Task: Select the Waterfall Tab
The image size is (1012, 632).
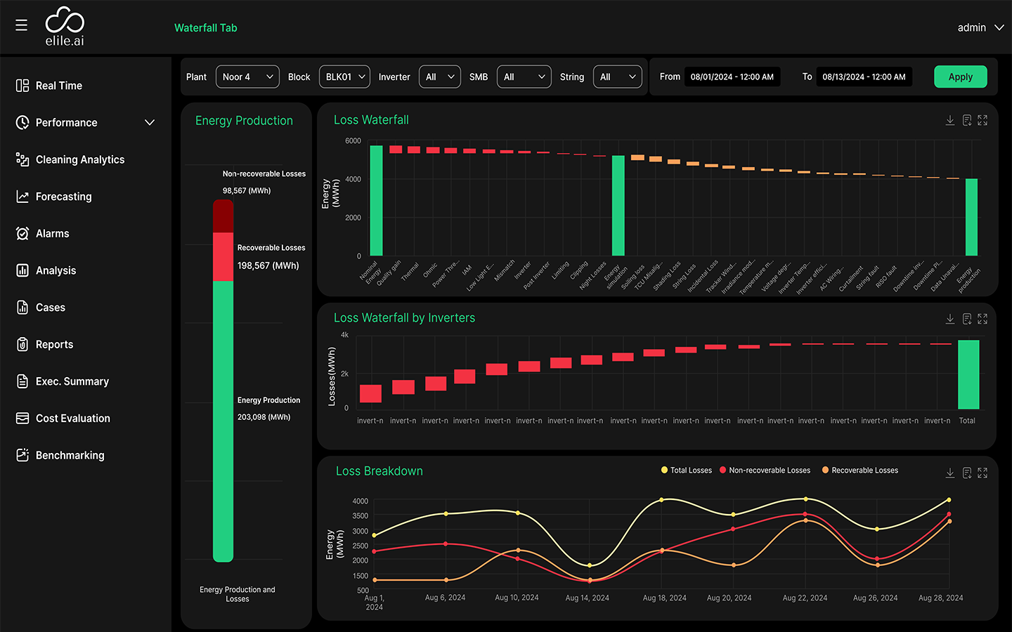Action: [206, 28]
